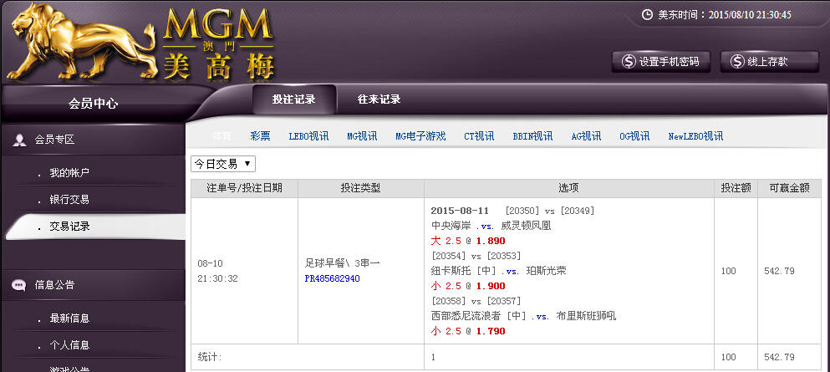Click the MGM golden lion logo
Screen dimensions: 830x372
(x=82, y=43)
